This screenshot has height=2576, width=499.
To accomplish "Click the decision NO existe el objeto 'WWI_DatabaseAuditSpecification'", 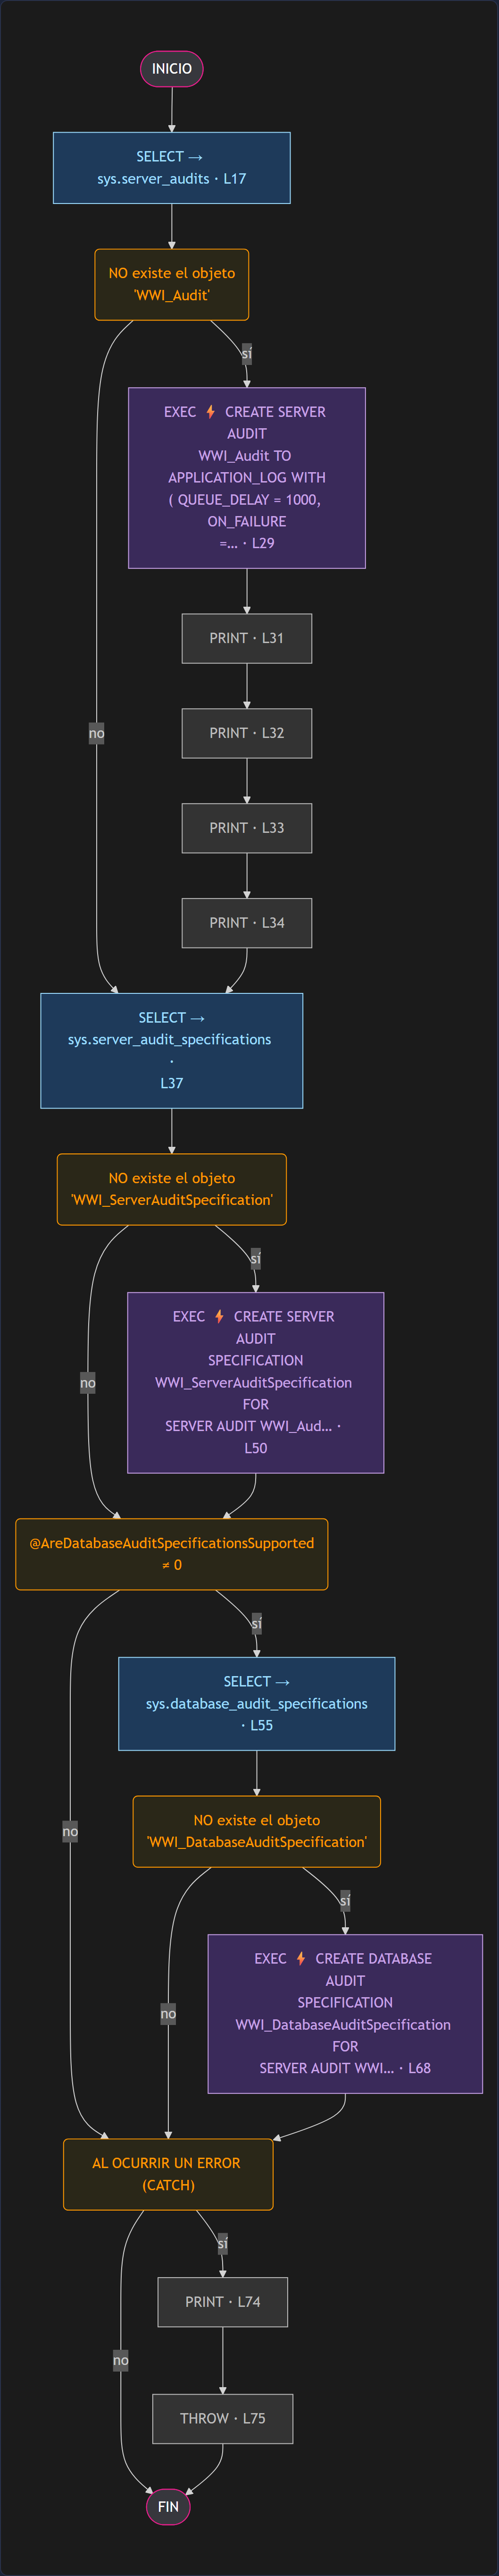I will tap(257, 1831).
